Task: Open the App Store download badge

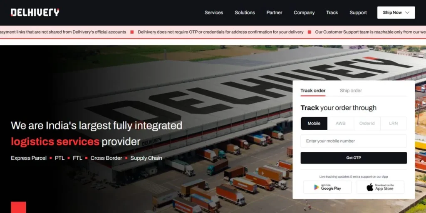Action: pyautogui.click(x=380, y=187)
